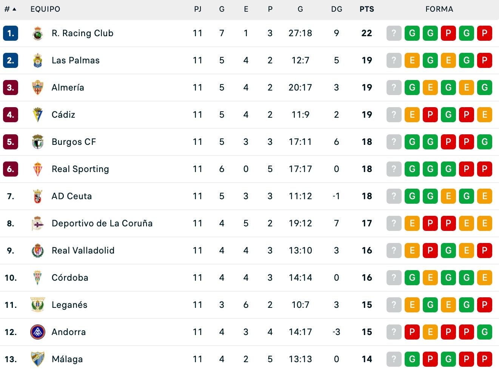Sort the table by the PTS column

366,9
